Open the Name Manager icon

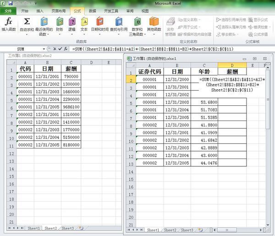(x=170, y=22)
